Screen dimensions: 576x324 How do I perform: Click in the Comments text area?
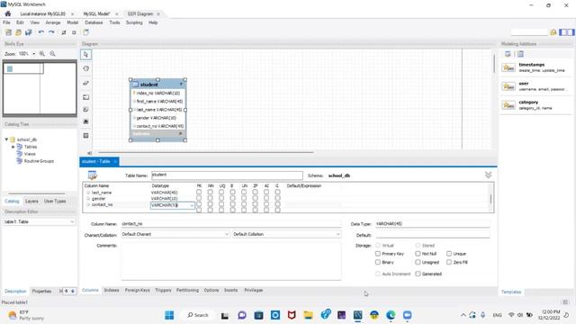[231, 262]
